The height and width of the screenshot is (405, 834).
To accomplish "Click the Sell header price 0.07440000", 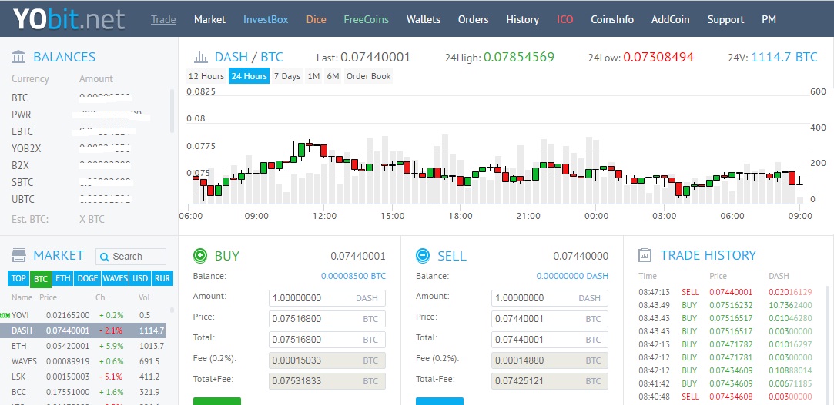I will coord(581,257).
